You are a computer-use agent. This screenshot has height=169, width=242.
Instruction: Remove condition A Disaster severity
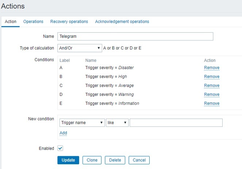(x=211, y=68)
